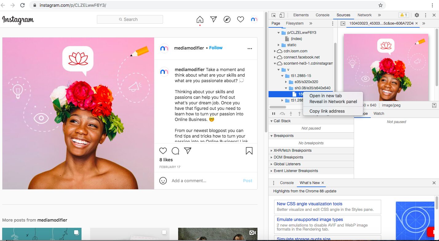
Task: Open Instagram Direct messages paper plane icon
Action: pyautogui.click(x=213, y=19)
